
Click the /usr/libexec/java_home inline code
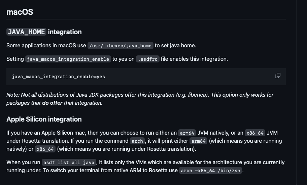pos(121,46)
